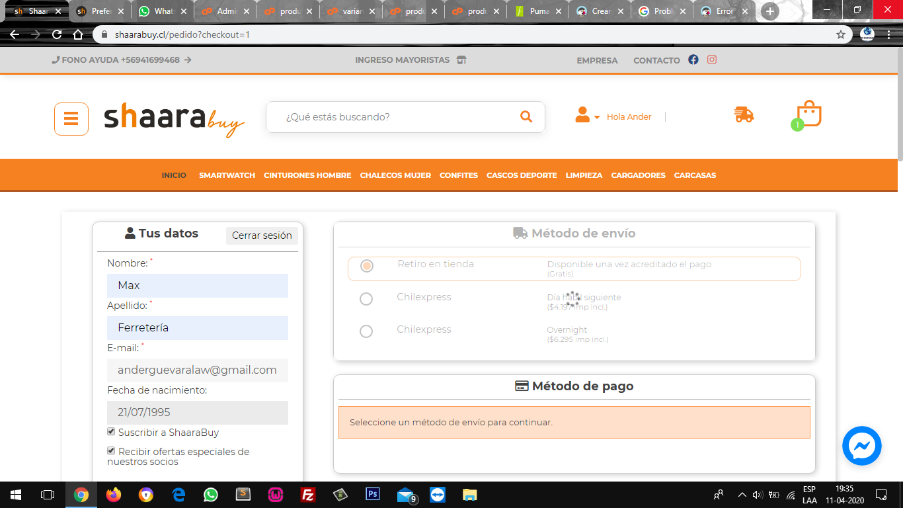The height and width of the screenshot is (508, 903).
Task: Open FileZilla from the taskbar
Action: [307, 495]
